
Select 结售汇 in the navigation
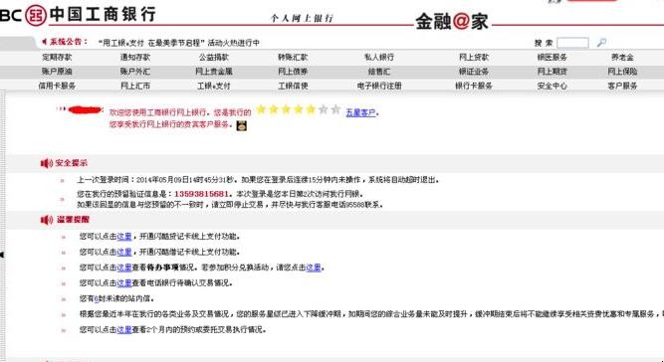379,72
